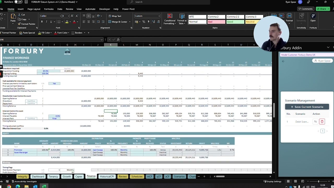Switch to the Dashboard sheet tab
This screenshot has width=334, height=188.
[38, 177]
